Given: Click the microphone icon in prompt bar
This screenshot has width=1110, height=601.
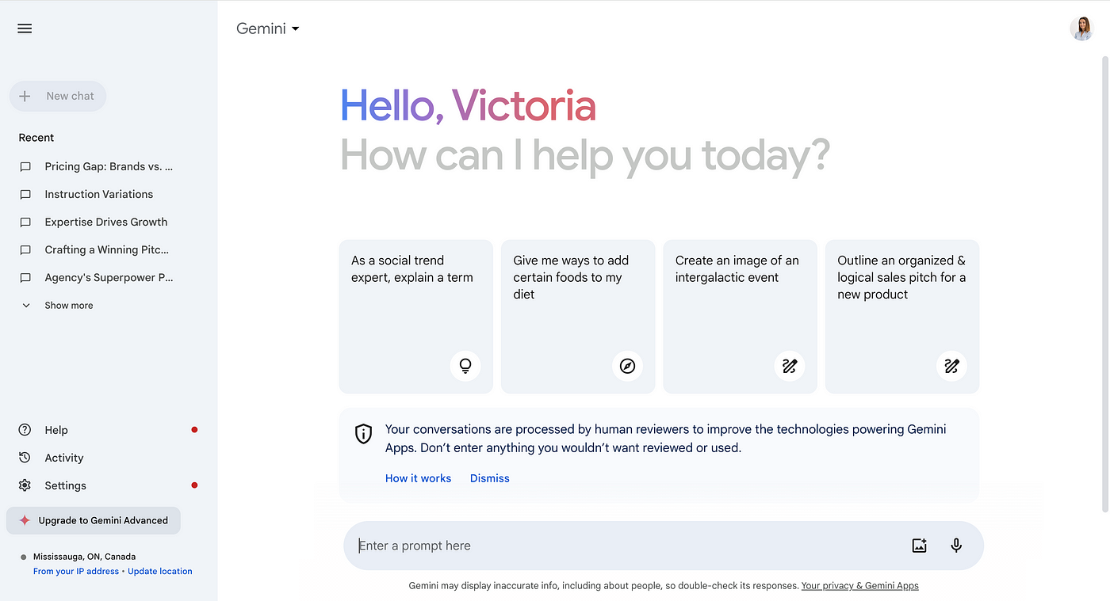Looking at the screenshot, I should click(956, 546).
